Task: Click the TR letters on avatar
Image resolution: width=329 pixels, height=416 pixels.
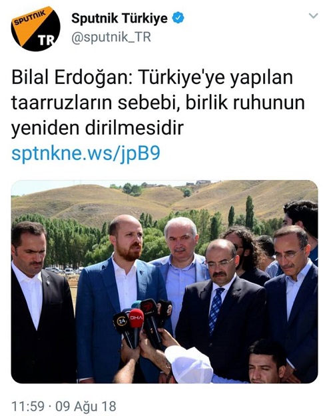Action: coord(46,41)
